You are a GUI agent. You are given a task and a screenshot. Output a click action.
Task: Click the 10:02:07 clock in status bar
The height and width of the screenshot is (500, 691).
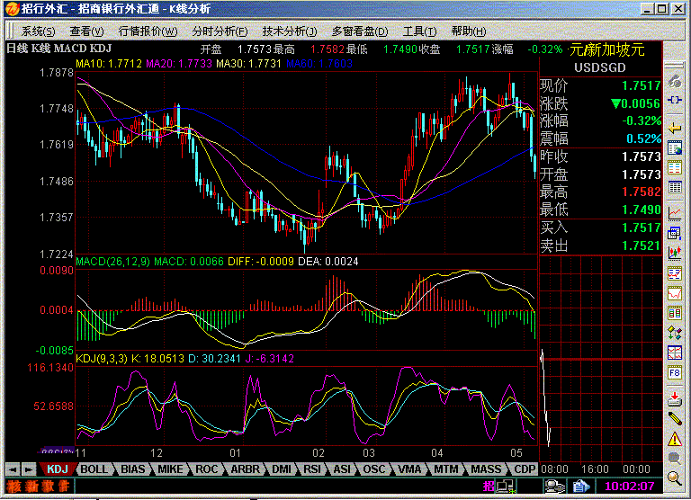click(x=629, y=487)
